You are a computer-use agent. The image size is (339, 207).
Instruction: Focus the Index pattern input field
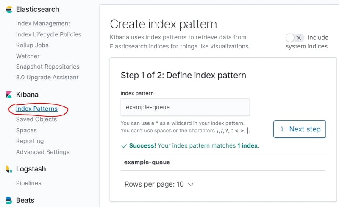point(185,107)
